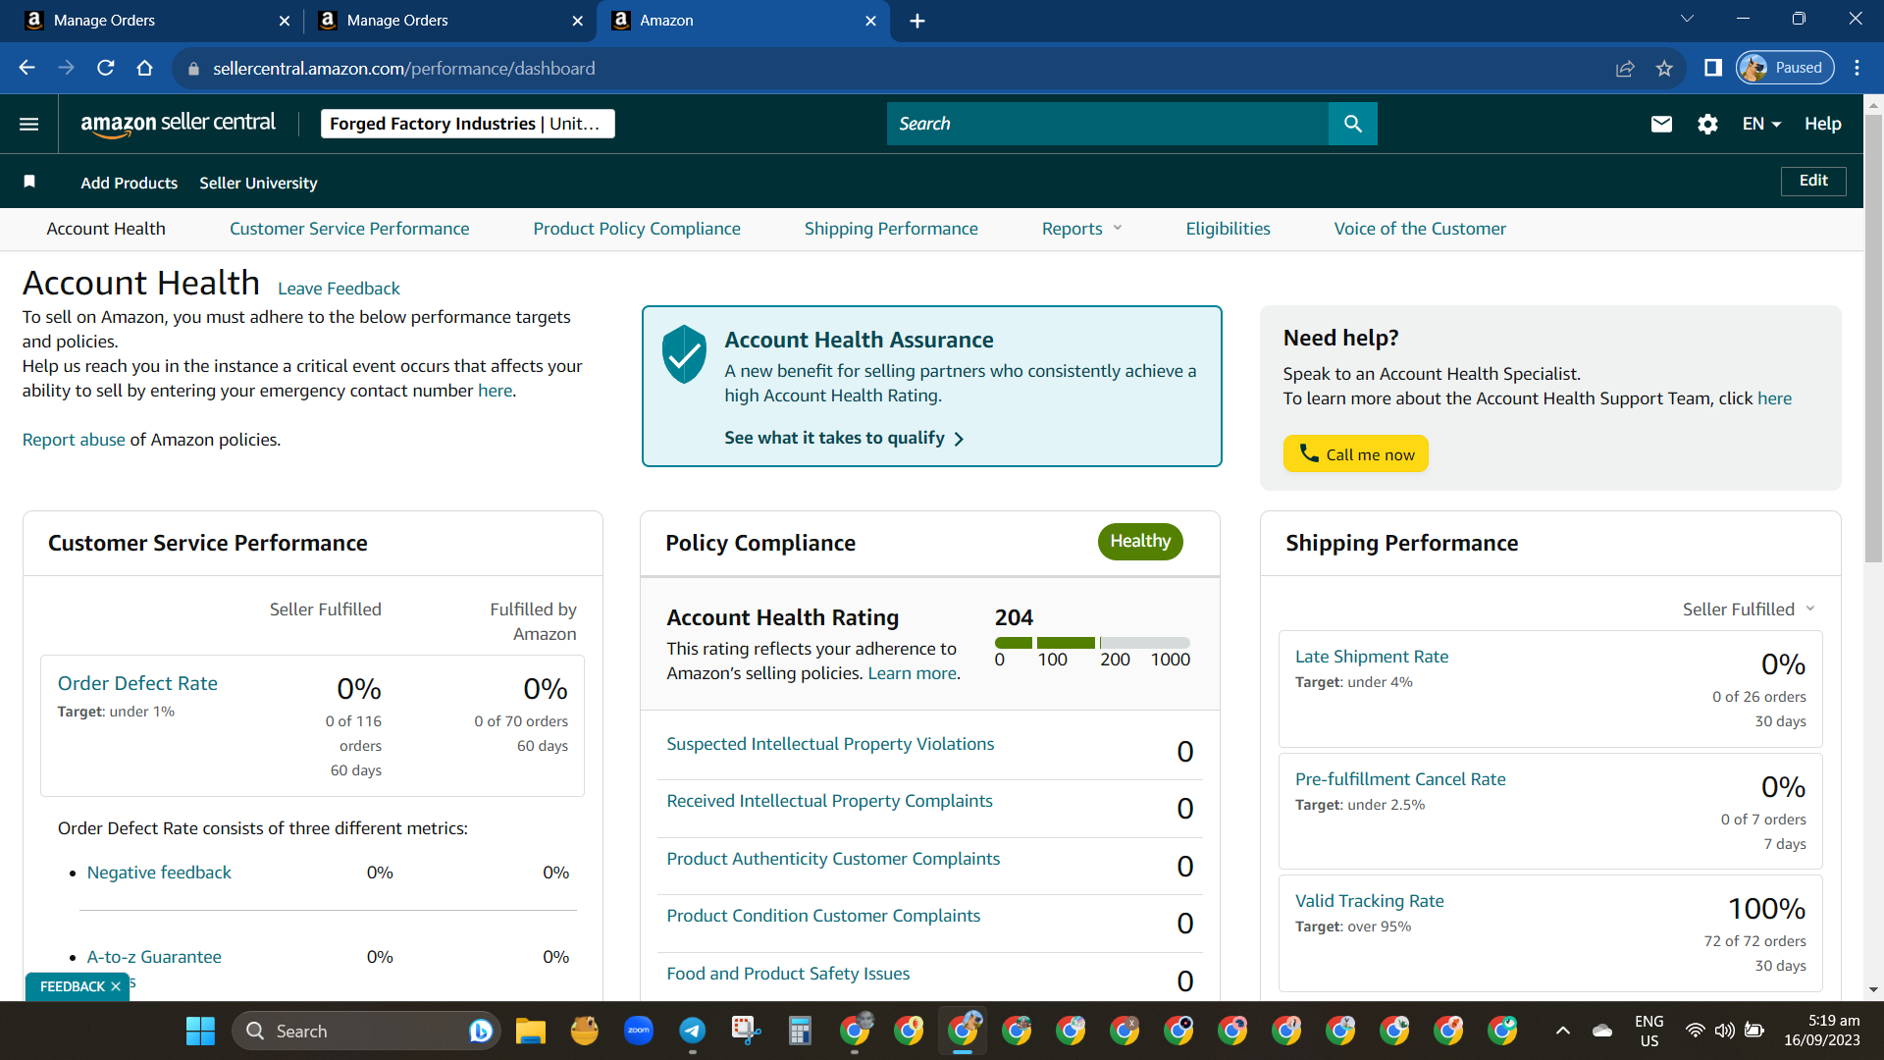Viewport: 1884px width, 1060px height.
Task: Focus the Seller Central search field
Action: (x=1108, y=124)
